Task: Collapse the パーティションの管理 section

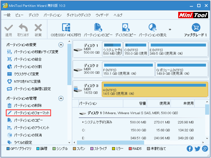Action: 61,99
